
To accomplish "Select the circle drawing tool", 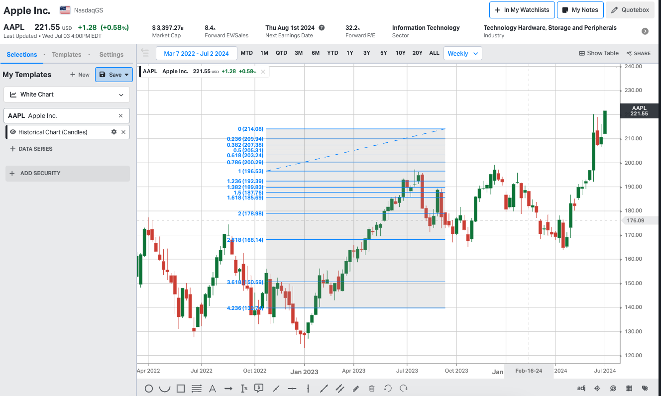I will click(148, 389).
